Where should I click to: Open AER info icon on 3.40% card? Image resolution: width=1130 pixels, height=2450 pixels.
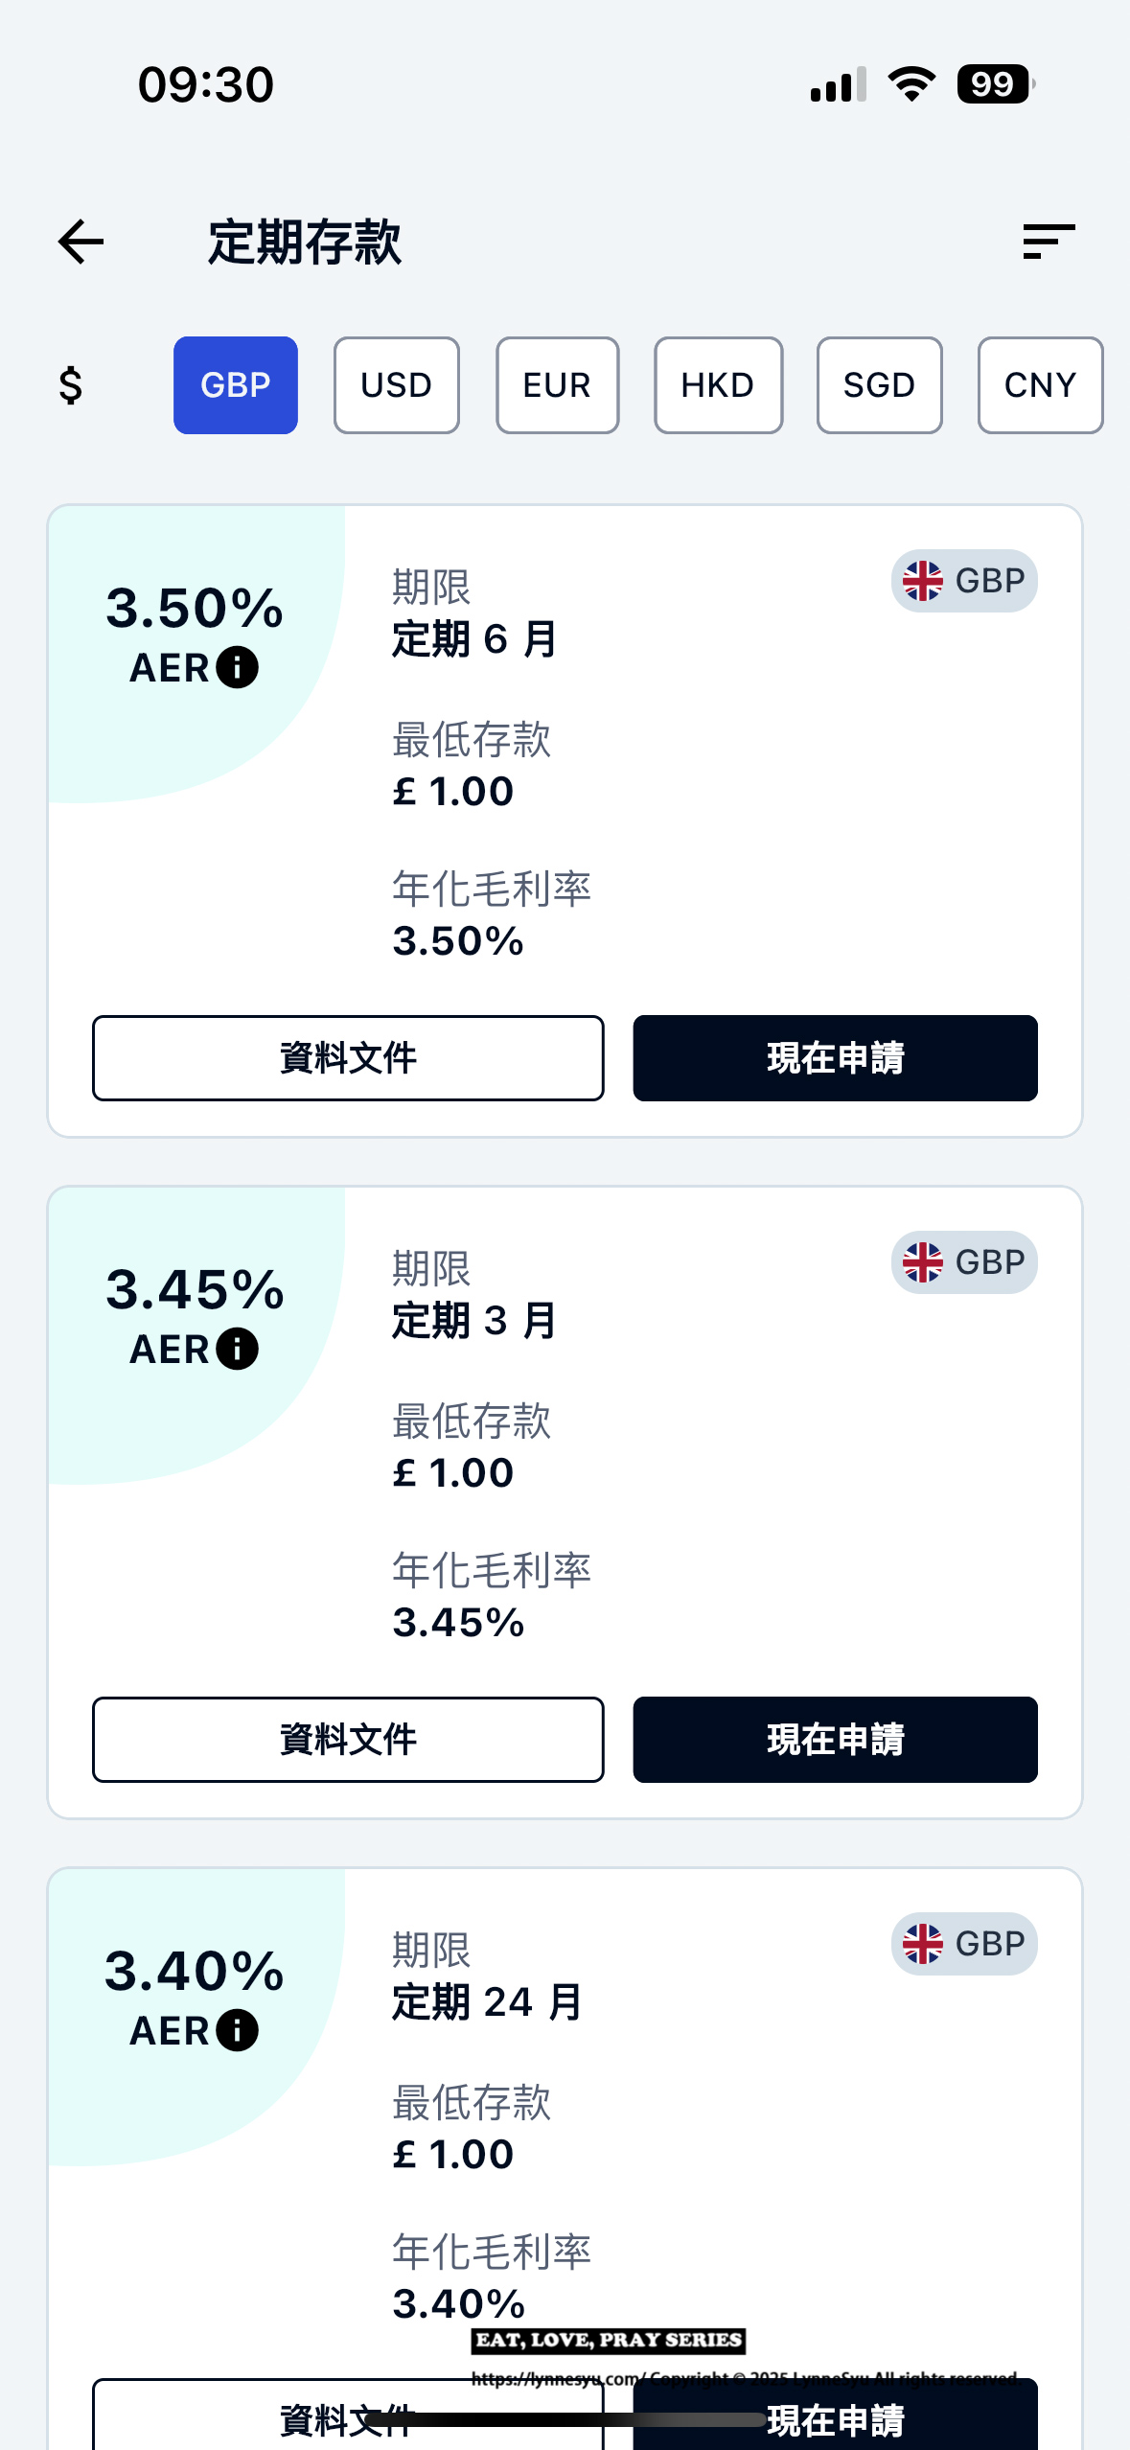click(x=238, y=2030)
